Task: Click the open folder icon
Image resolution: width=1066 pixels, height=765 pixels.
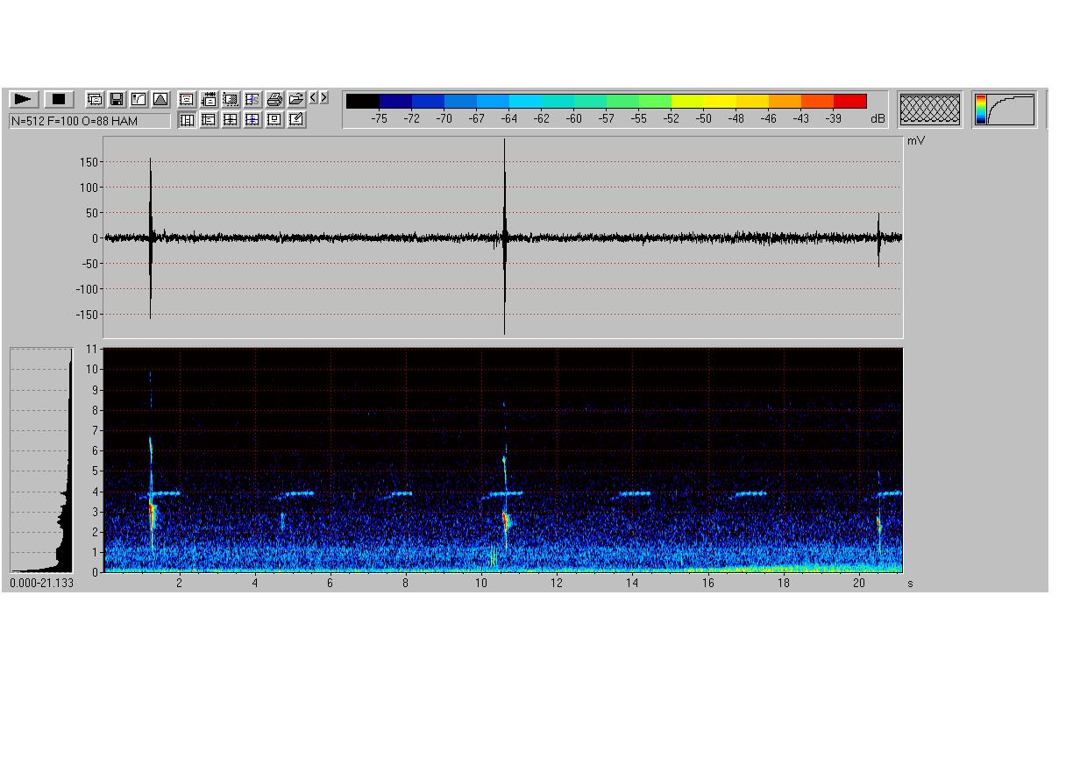Action: point(296,99)
